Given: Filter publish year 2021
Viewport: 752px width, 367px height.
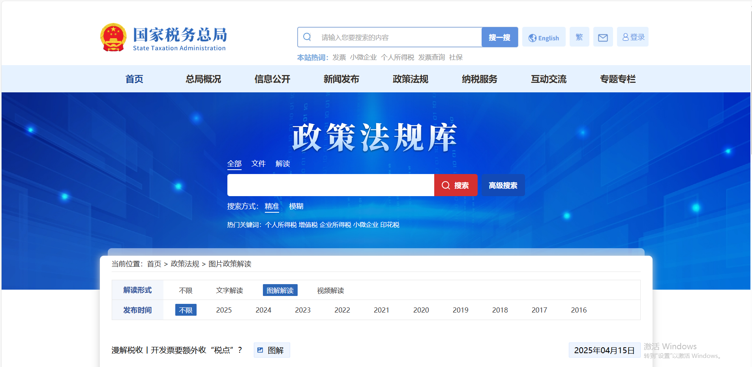Looking at the screenshot, I should point(381,310).
